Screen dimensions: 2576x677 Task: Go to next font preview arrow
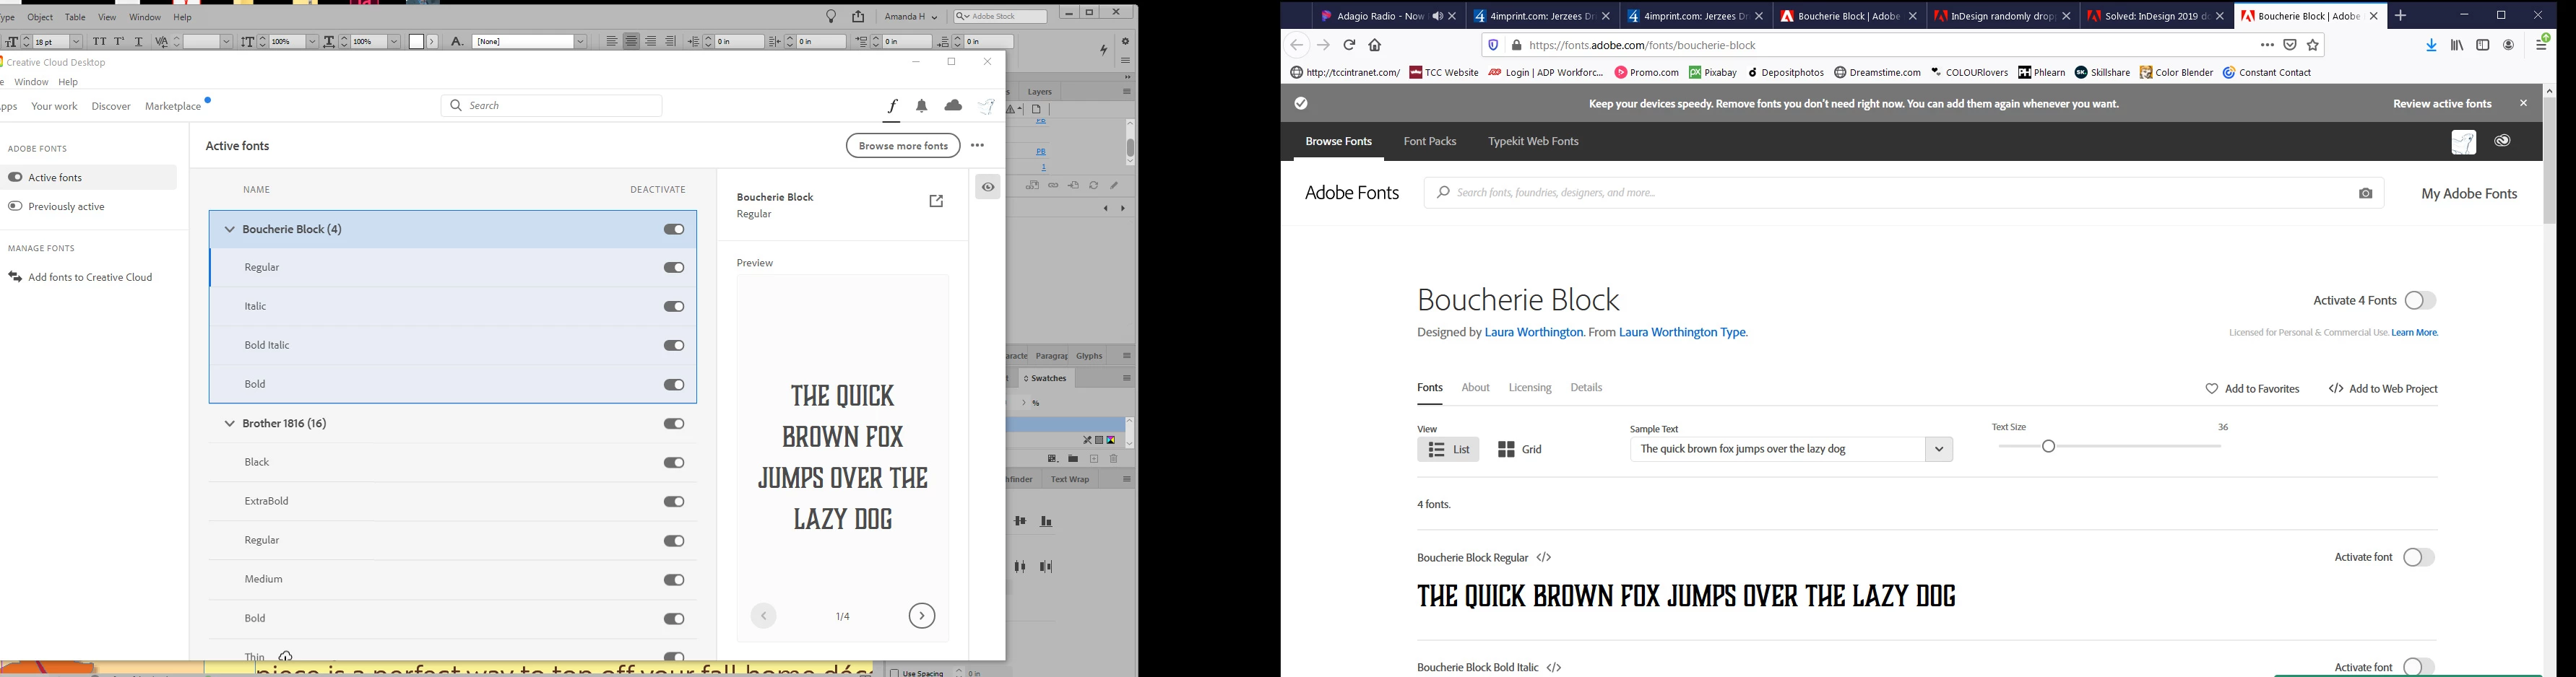coord(922,616)
